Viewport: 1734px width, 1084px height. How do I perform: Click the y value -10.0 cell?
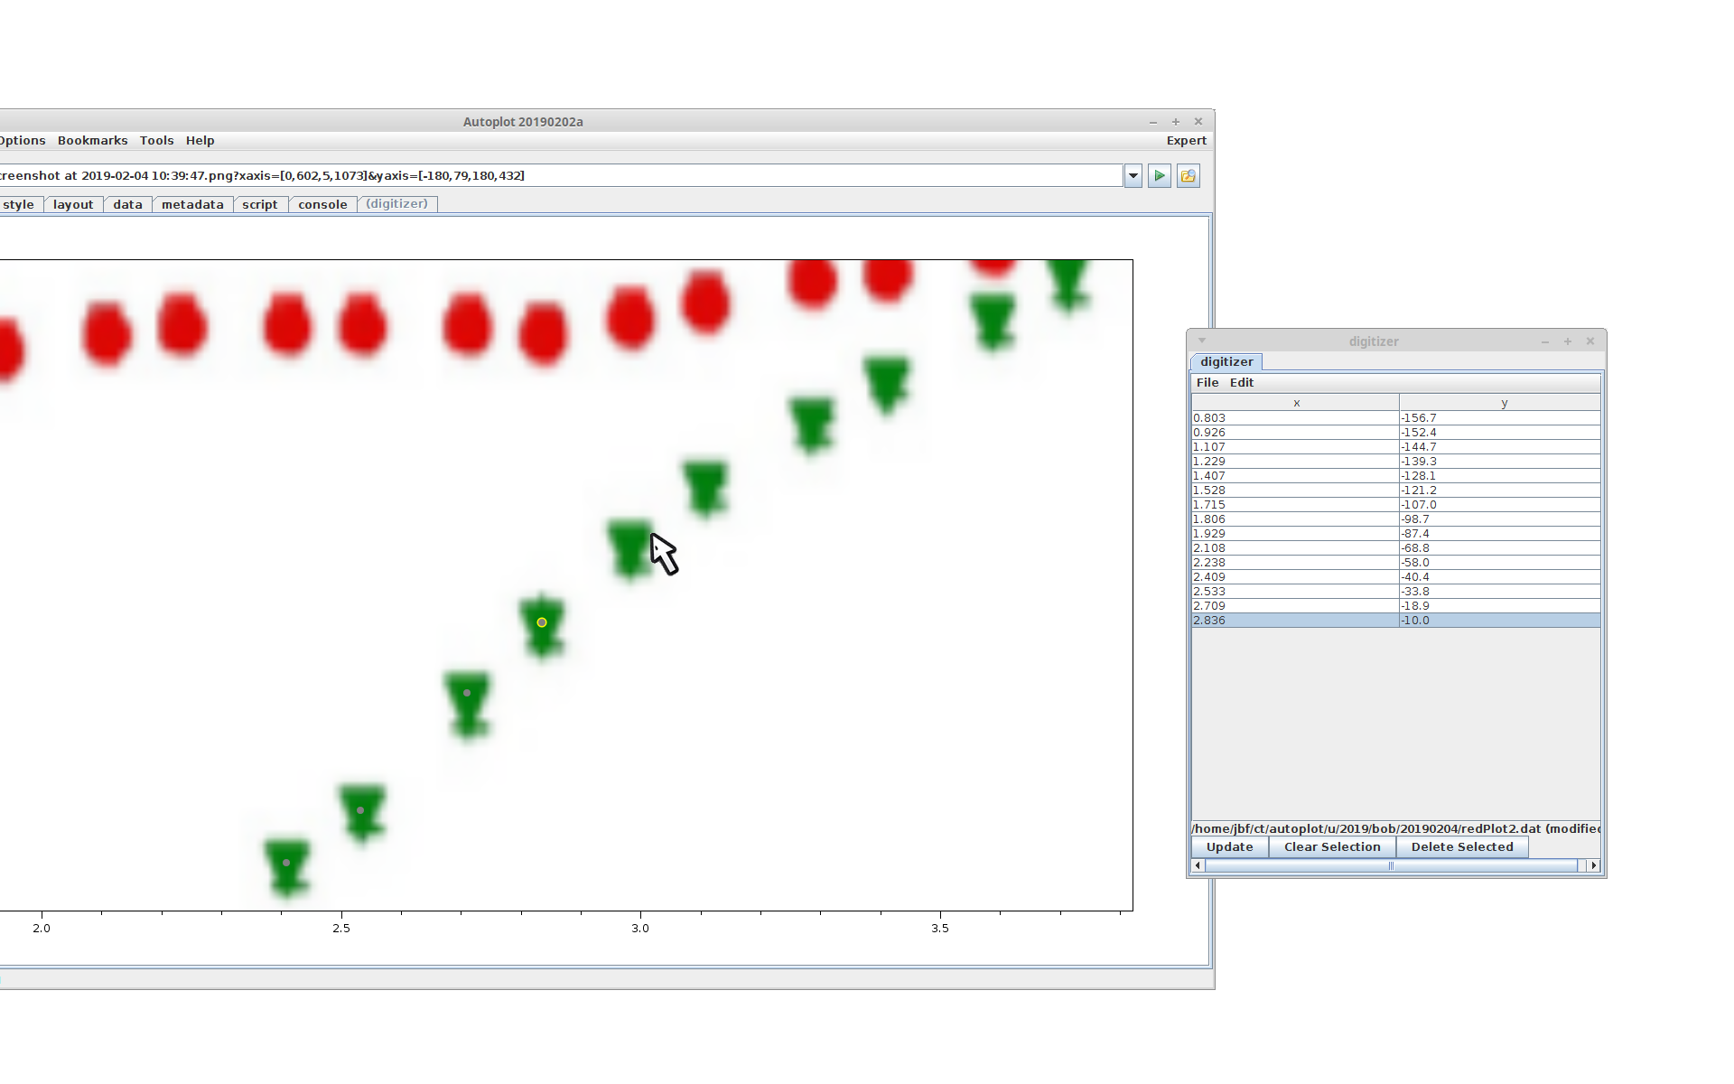pyautogui.click(x=1500, y=621)
